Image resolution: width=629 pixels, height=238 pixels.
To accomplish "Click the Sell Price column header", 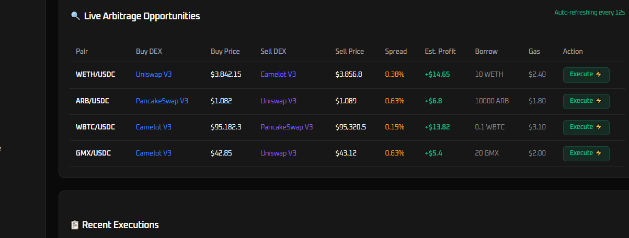I will [350, 51].
